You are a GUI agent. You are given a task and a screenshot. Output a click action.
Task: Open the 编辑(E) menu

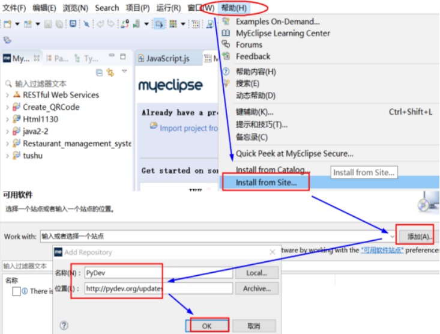click(x=44, y=8)
